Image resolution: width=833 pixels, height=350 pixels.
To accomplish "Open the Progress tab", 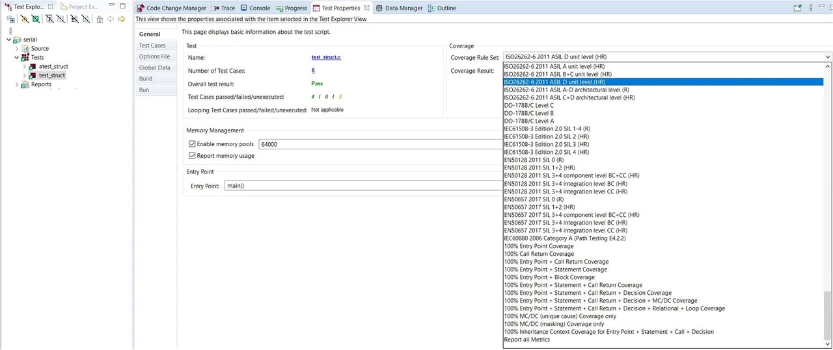I will pyautogui.click(x=291, y=8).
